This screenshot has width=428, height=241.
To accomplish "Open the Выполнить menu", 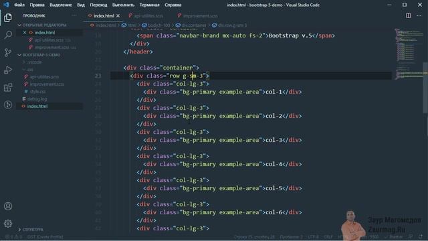I will click(123, 5).
